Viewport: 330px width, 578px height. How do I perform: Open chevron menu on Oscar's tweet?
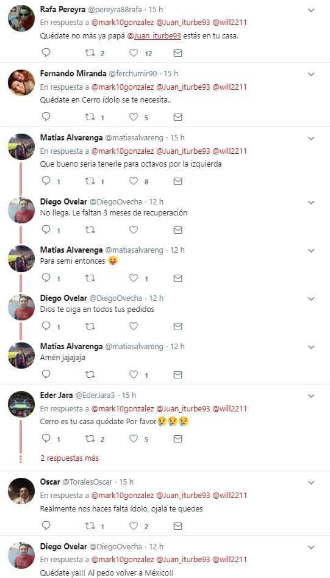coord(311,483)
